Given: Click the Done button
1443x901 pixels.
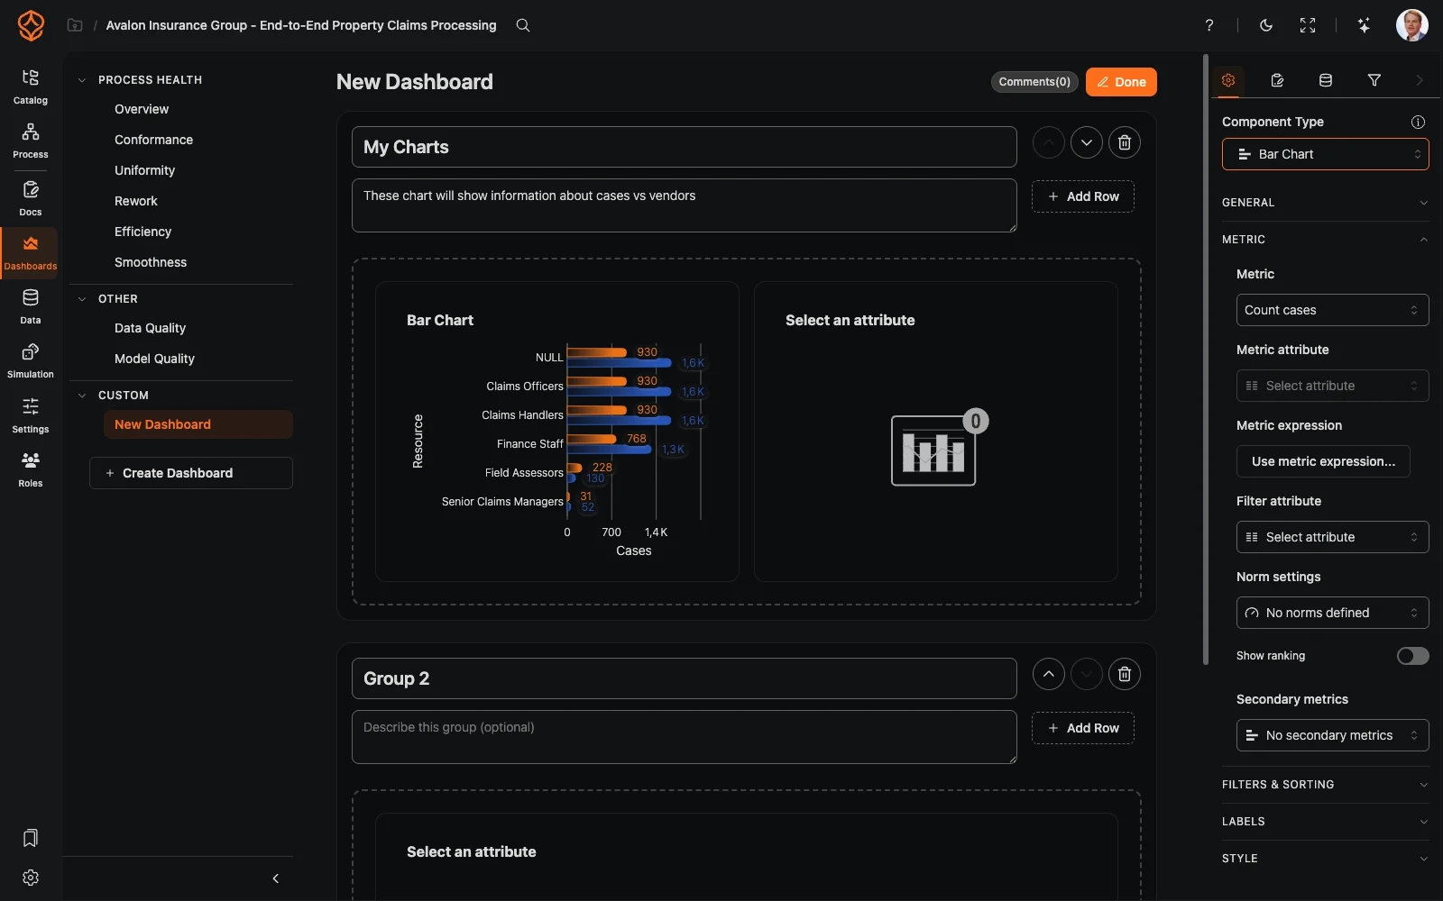Looking at the screenshot, I should tap(1121, 82).
